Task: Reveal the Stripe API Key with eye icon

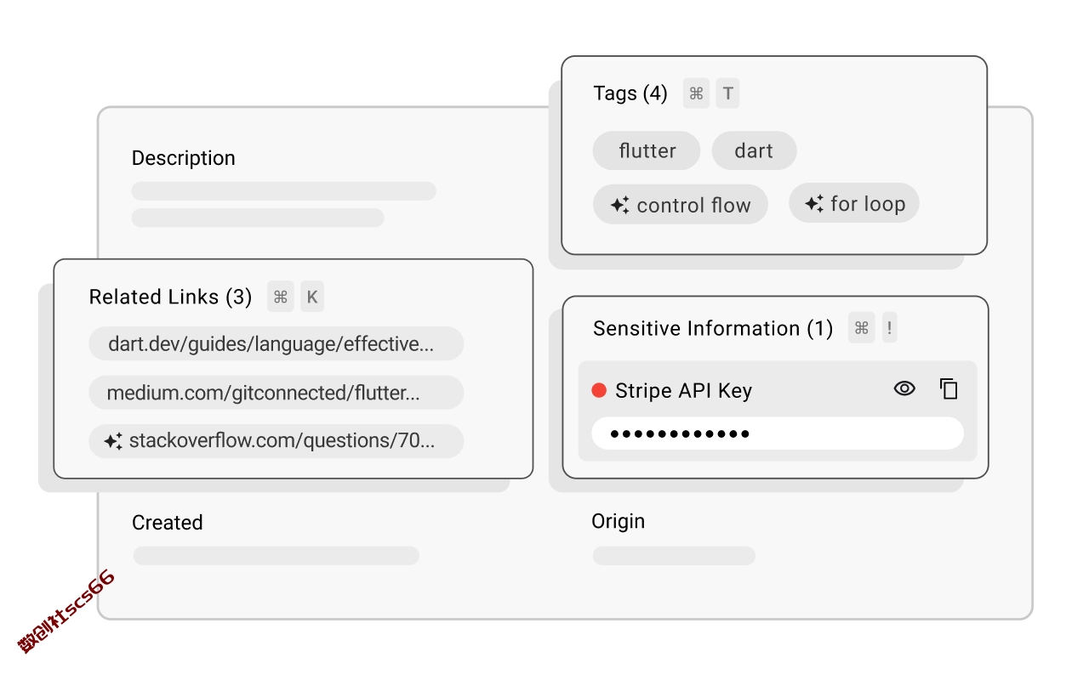Action: point(904,388)
